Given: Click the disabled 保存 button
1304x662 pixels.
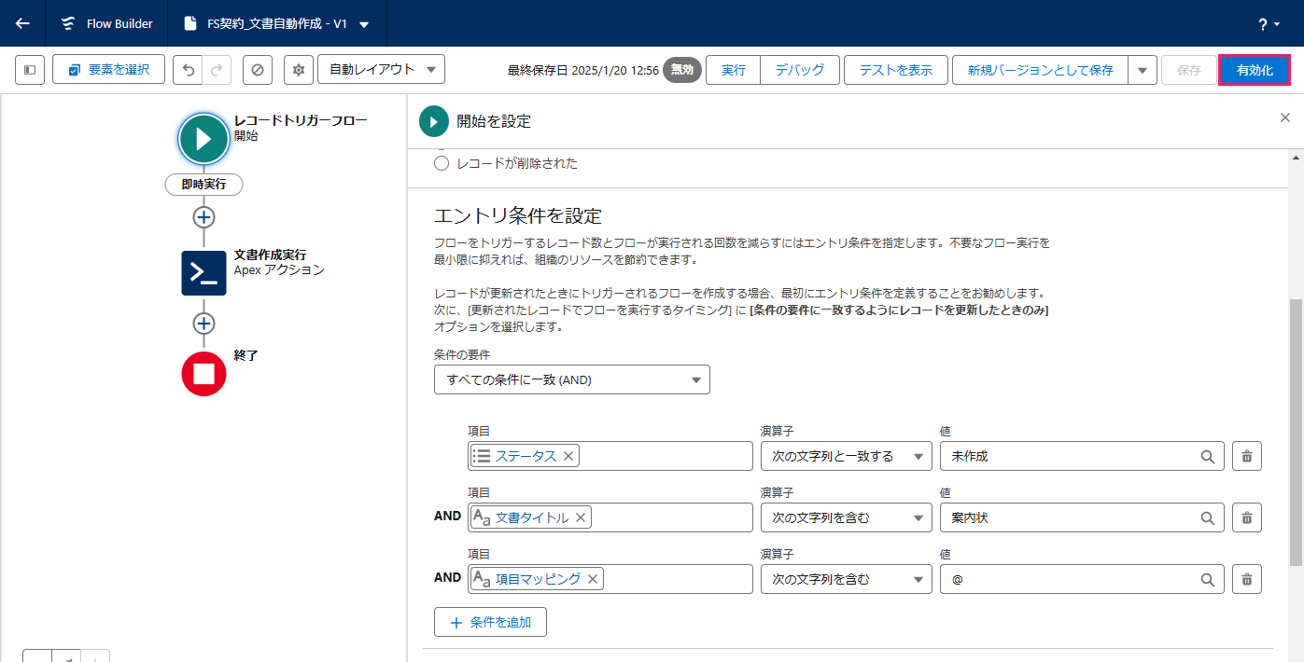Looking at the screenshot, I should [x=1189, y=70].
